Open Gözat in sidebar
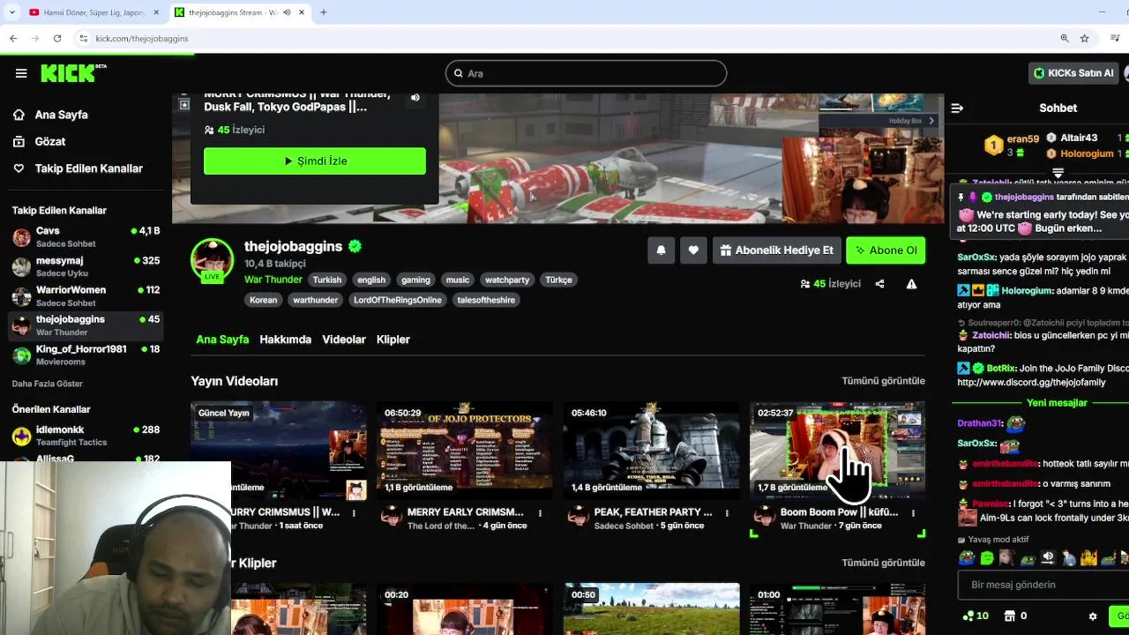1129x635 pixels. pos(50,141)
